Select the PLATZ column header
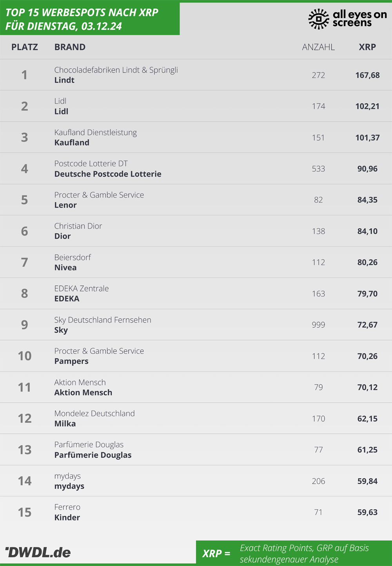This screenshot has height=566, width=392. pyautogui.click(x=25, y=47)
